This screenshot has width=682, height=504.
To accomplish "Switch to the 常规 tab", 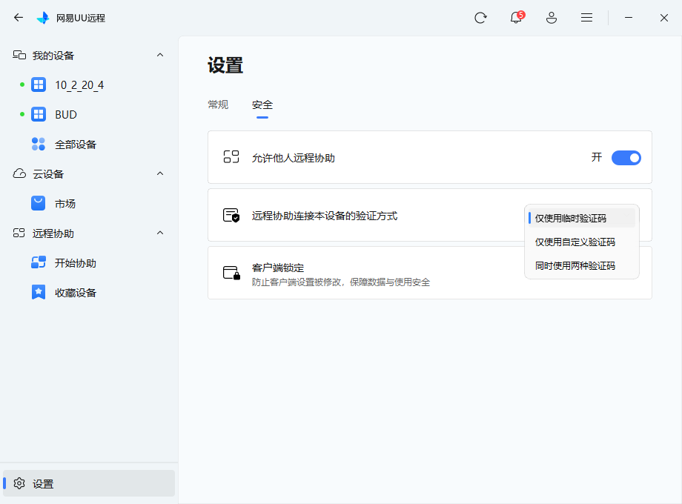I will (218, 105).
